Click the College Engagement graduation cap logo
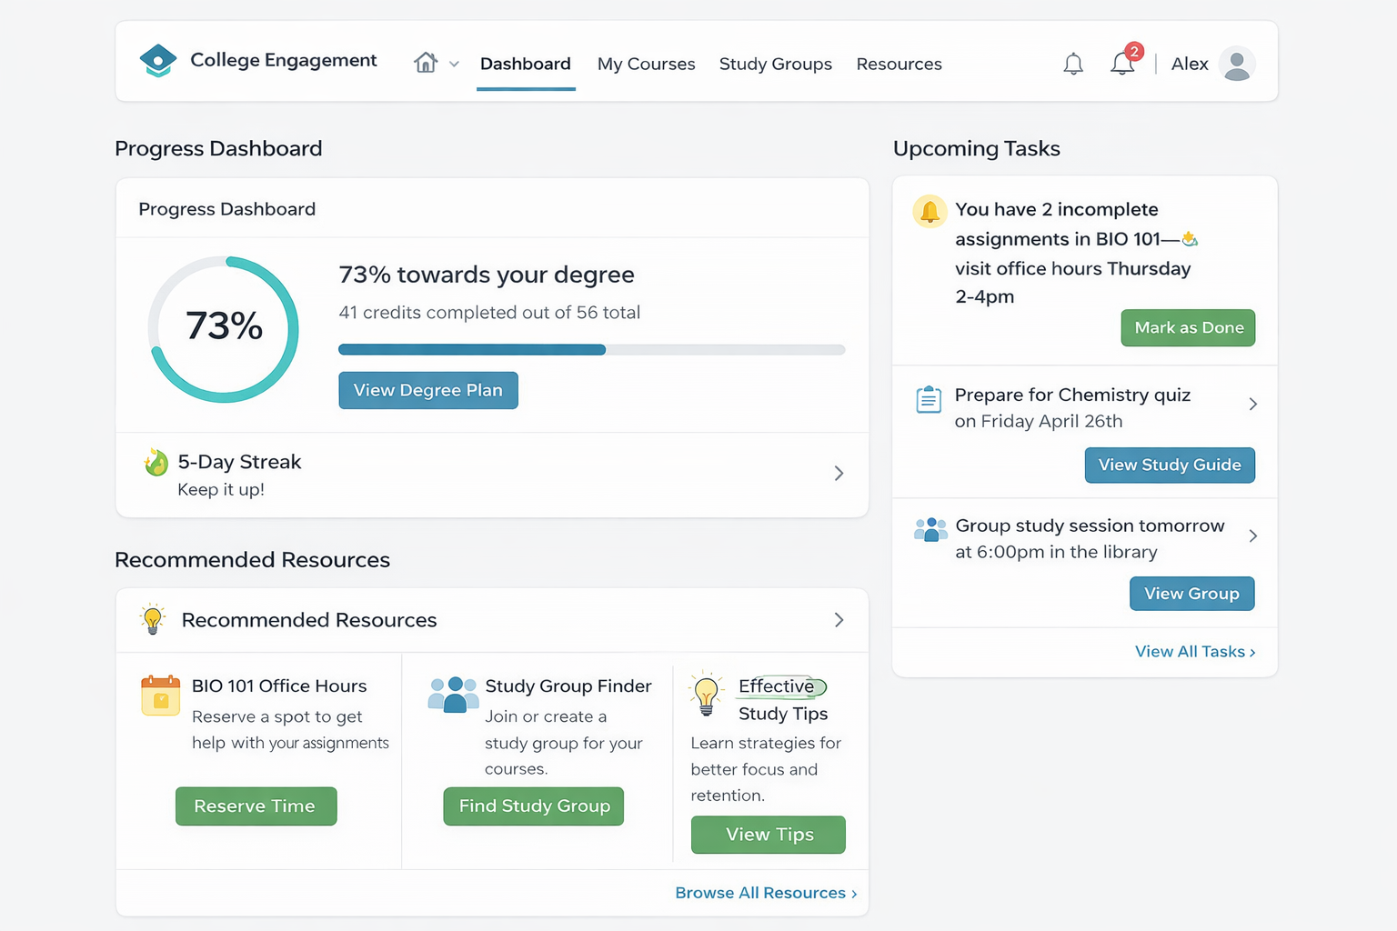Screen dimensions: 1397x931 157,60
